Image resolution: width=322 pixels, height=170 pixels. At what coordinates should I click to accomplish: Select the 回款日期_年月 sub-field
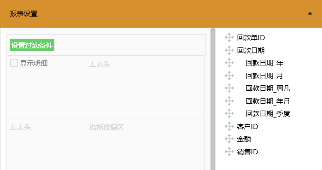point(268,101)
